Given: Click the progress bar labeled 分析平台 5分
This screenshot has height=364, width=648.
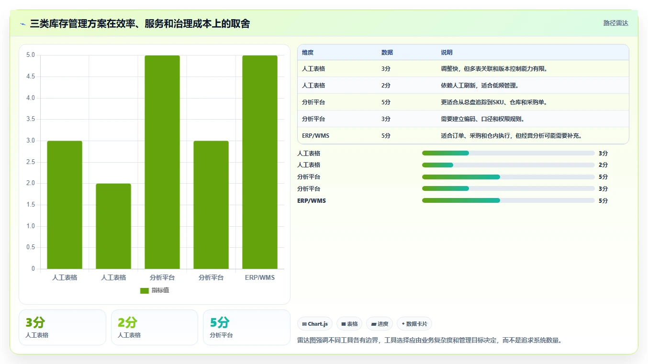Looking at the screenshot, I should pyautogui.click(x=508, y=177).
